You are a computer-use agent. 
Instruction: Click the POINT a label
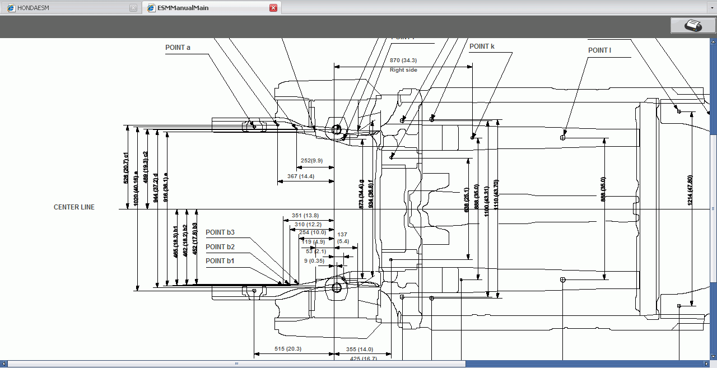click(x=178, y=48)
